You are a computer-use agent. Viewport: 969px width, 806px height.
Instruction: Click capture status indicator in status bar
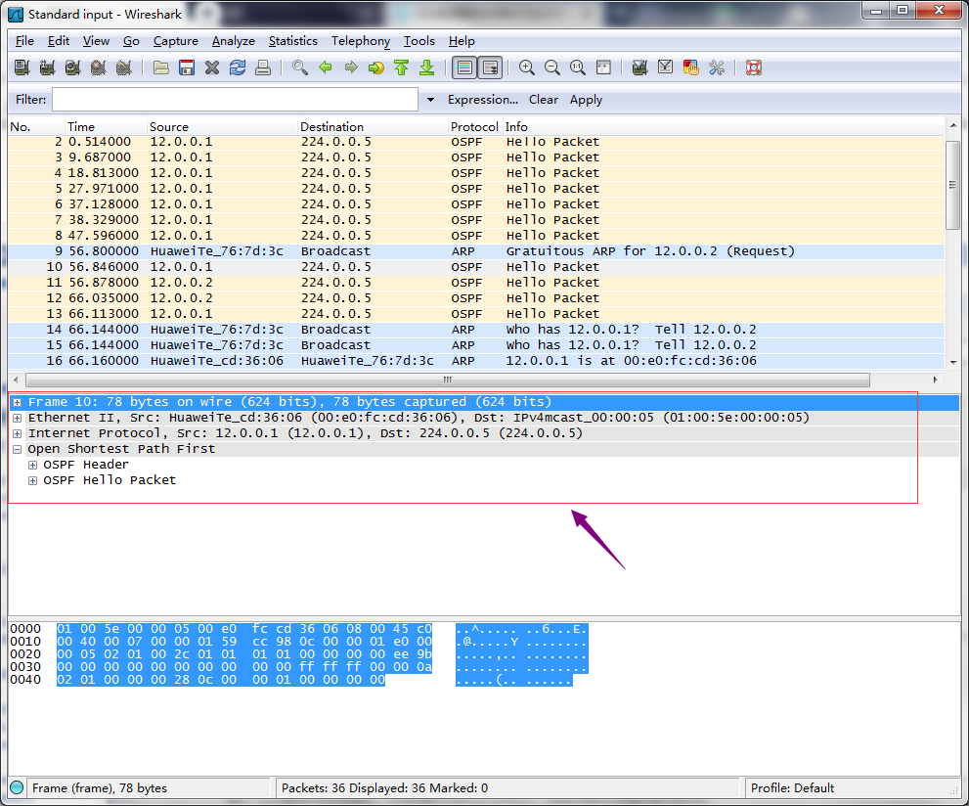(17, 787)
